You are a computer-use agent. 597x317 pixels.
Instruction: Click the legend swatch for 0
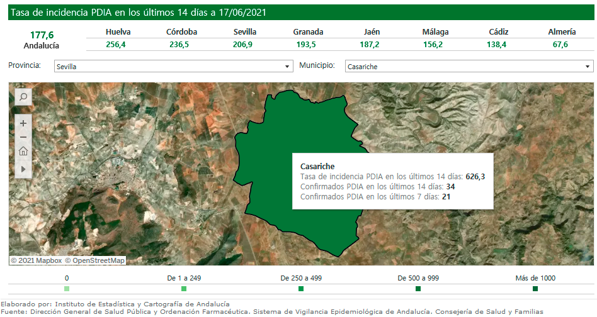tap(67, 289)
